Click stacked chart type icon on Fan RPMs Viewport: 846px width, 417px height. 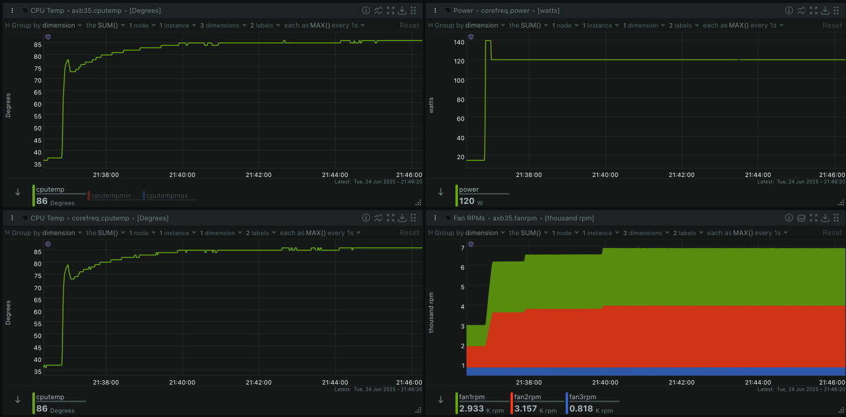[801, 218]
